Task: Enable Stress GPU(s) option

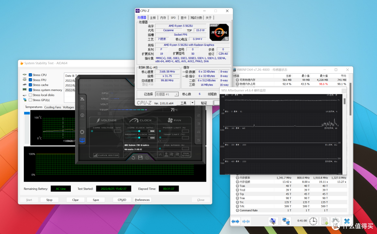Action: pyautogui.click(x=30, y=100)
